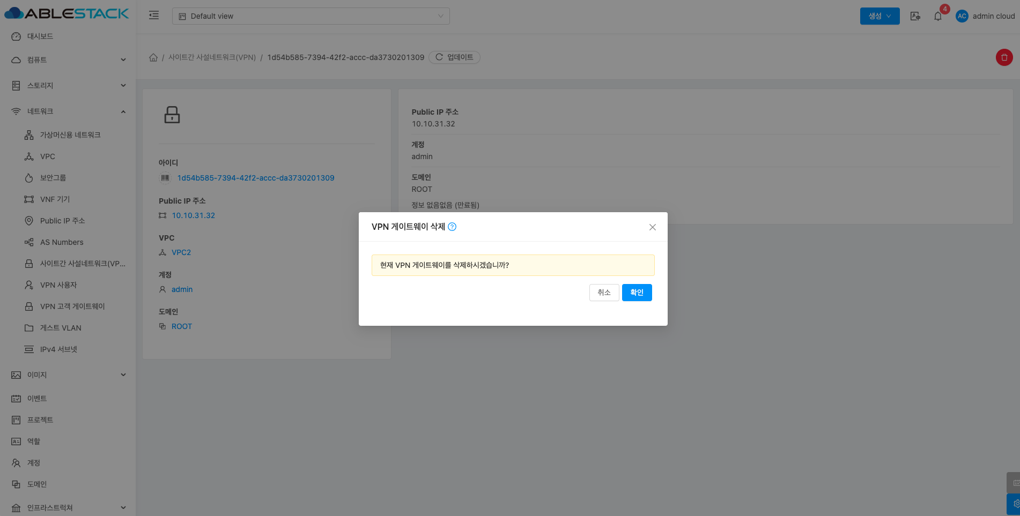Image resolution: width=1020 pixels, height=516 pixels.
Task: Click the 보안그룹 flame icon
Action: (x=29, y=178)
